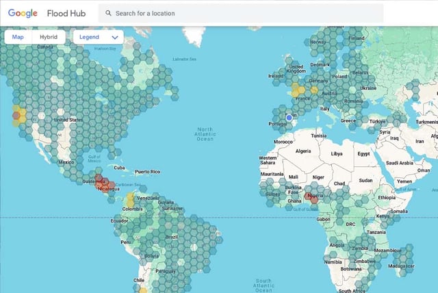
Task: Click the Puerto Rico map label
Action: (x=148, y=172)
